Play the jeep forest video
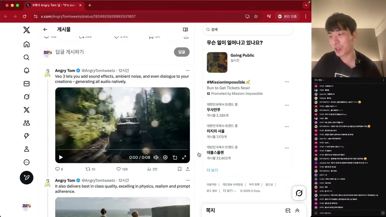 [61, 157]
